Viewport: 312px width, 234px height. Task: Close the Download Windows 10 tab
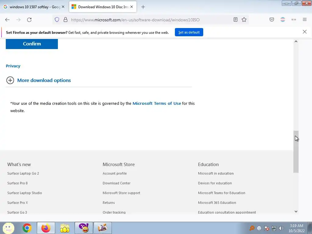pyautogui.click(x=132, y=7)
